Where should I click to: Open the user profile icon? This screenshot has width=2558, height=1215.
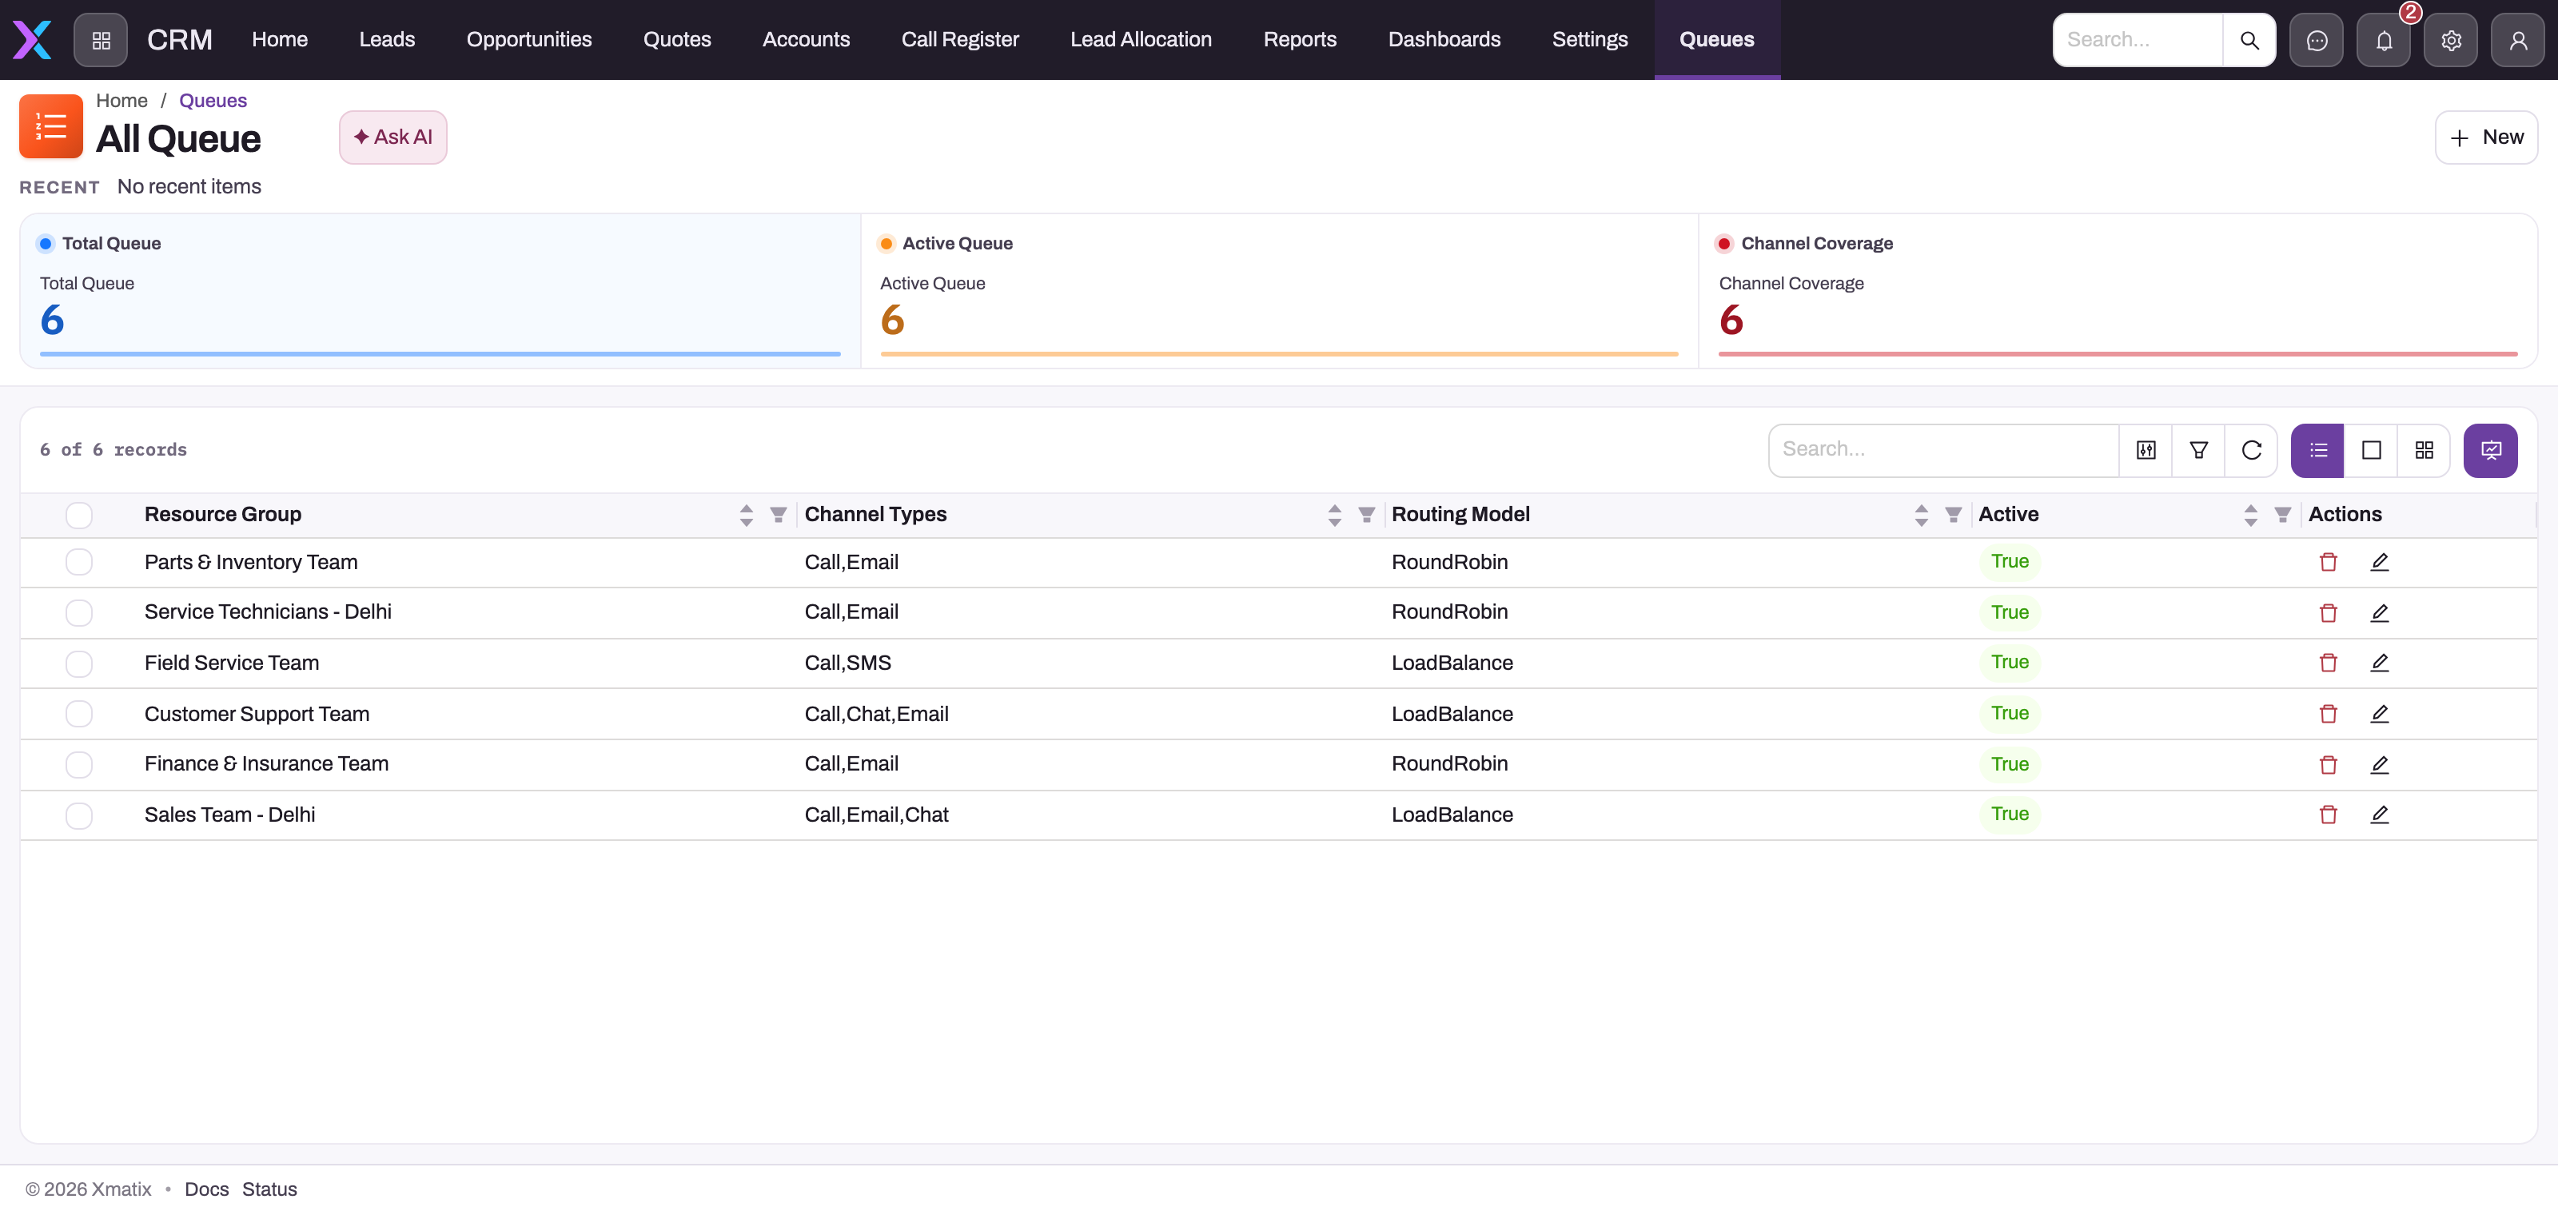click(2517, 40)
